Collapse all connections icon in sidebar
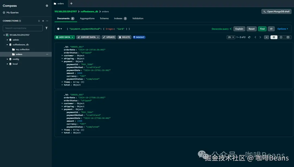Viewport: 294px width, 167px height. [x=39, y=21]
